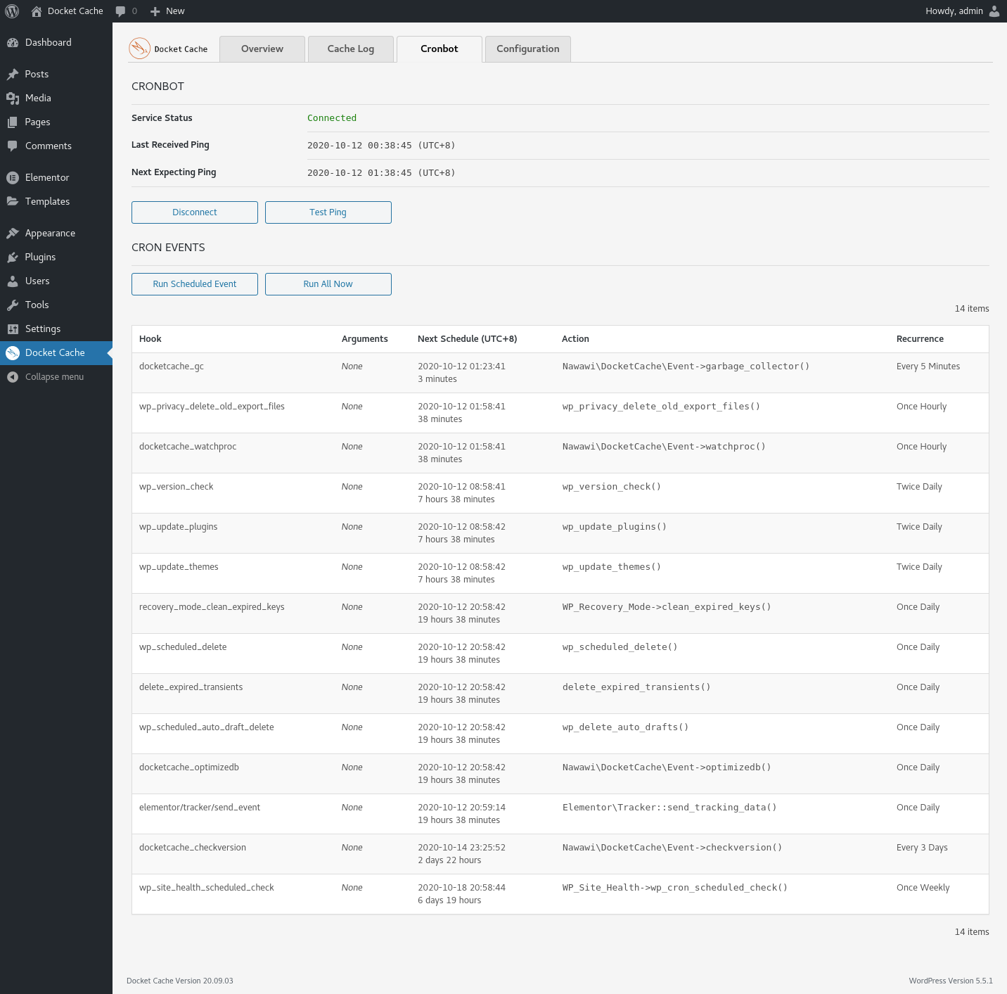Click the Dashboard gauge icon
Viewport: 1007px width, 994px height.
[x=13, y=42]
